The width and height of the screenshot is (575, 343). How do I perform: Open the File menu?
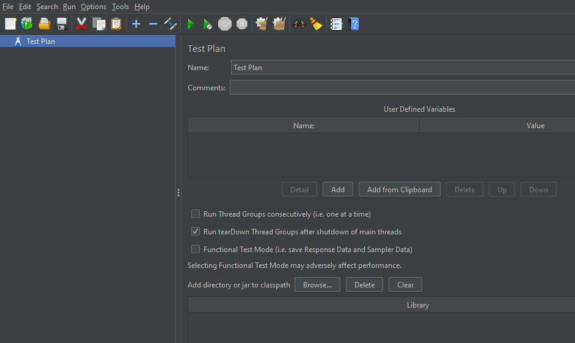8,7
